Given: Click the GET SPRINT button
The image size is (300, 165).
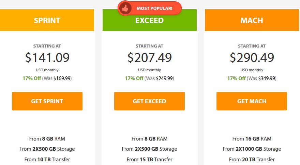Looking at the screenshot, I should pyautogui.click(x=47, y=101).
